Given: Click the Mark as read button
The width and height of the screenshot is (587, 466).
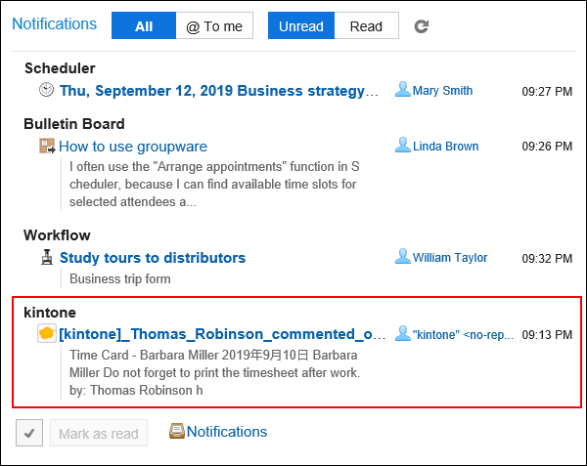Looking at the screenshot, I should point(99,433).
